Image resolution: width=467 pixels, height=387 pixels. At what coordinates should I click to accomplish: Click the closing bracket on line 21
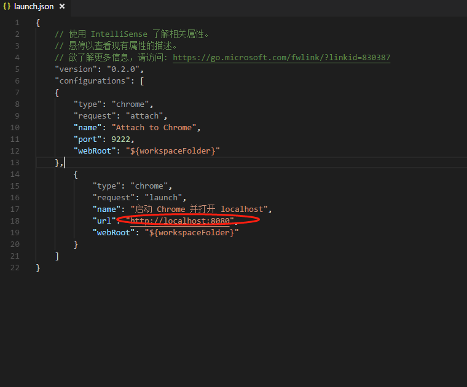[x=57, y=256]
